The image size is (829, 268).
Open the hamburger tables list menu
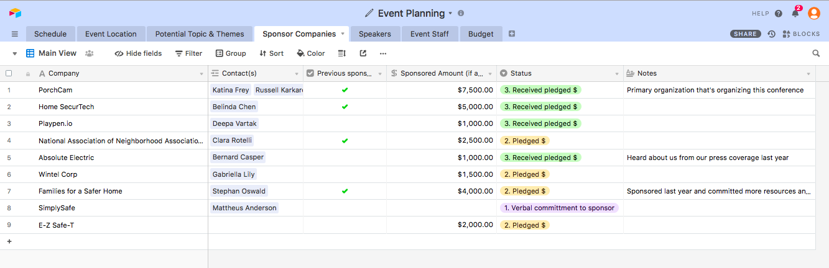point(15,34)
